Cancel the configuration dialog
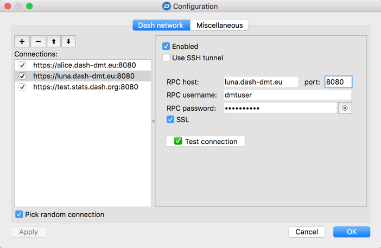381x248 pixels. coord(307,232)
